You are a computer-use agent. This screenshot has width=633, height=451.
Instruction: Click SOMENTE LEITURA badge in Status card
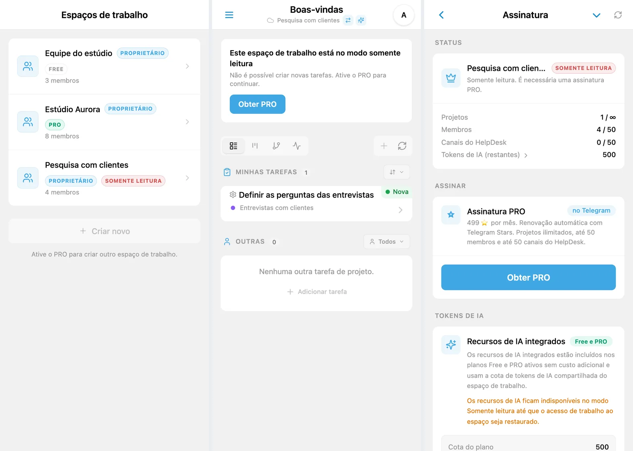(583, 68)
